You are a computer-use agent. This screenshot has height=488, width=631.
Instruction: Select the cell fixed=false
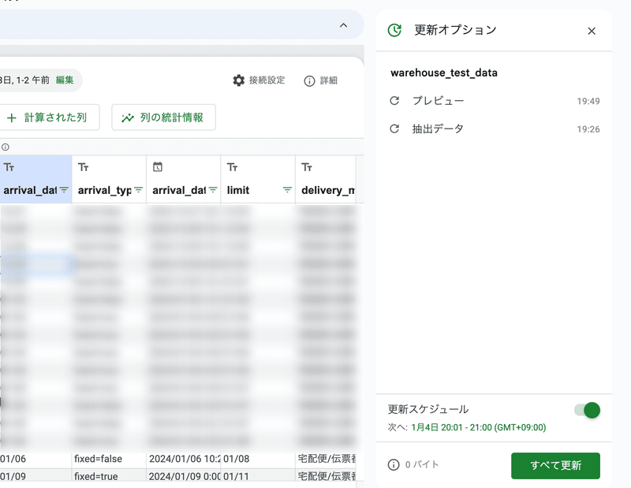(109, 459)
